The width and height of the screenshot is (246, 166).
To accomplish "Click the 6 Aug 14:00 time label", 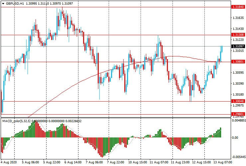I will [73, 162].
